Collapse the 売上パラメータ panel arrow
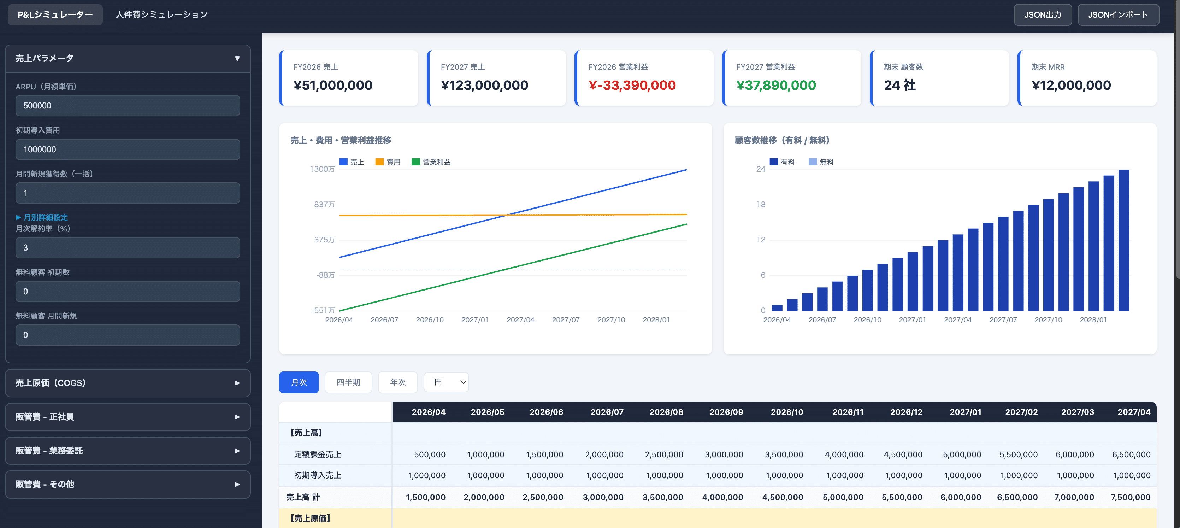 pyautogui.click(x=237, y=58)
